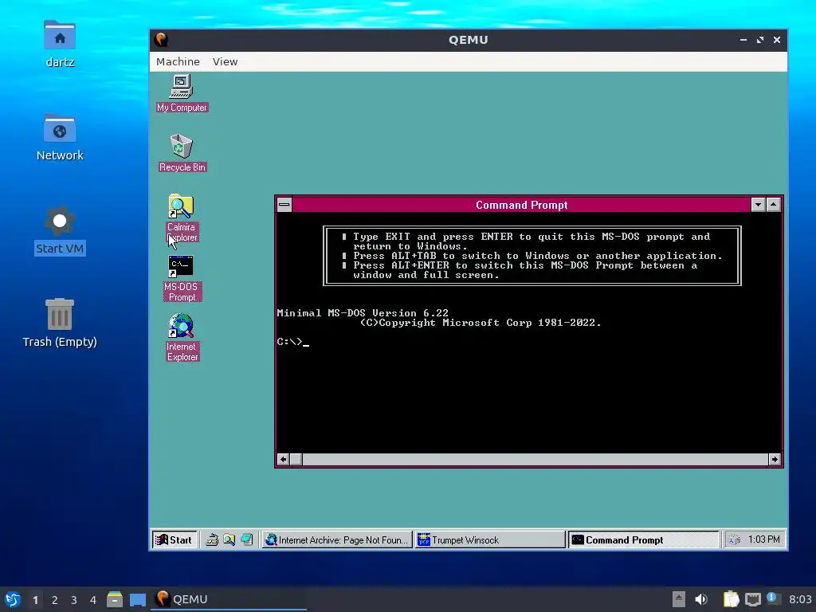Click the Start button in guest taskbar
This screenshot has height=612, width=816.
click(175, 539)
